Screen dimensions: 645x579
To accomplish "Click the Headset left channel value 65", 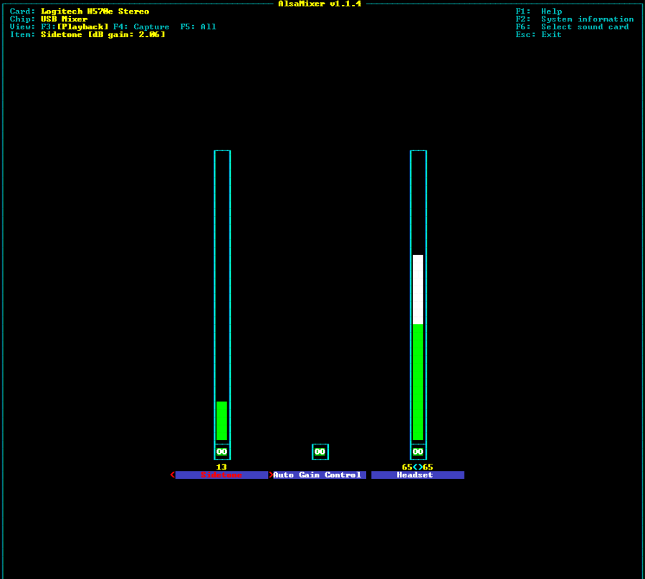I will click(407, 467).
